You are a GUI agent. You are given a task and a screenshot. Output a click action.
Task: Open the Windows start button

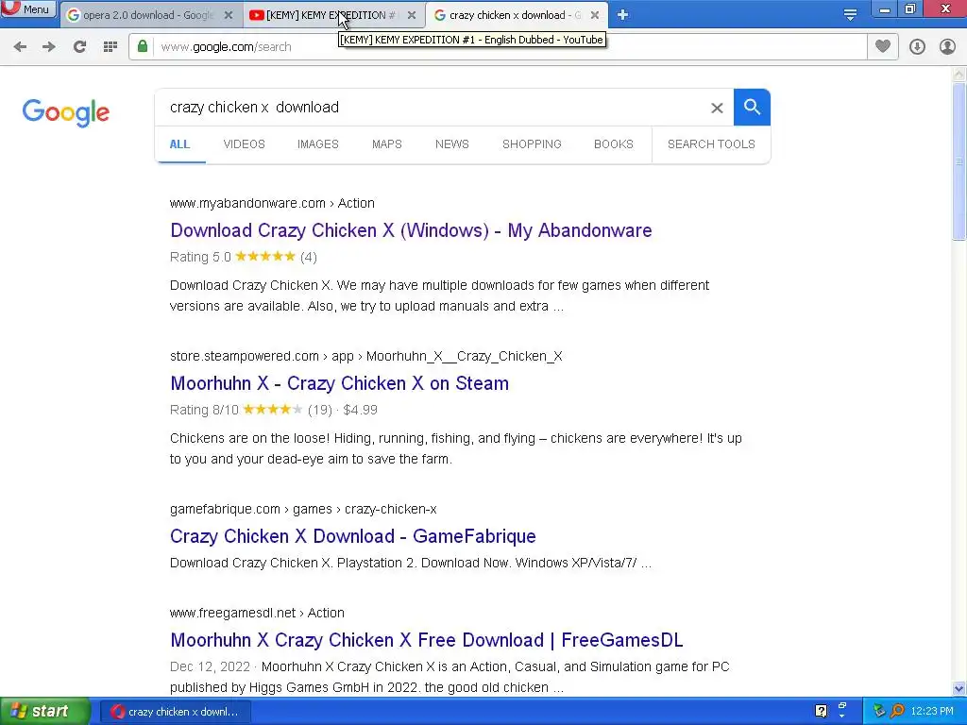44,712
